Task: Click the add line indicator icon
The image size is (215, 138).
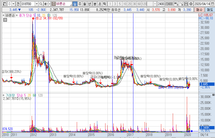Action: (181, 4)
